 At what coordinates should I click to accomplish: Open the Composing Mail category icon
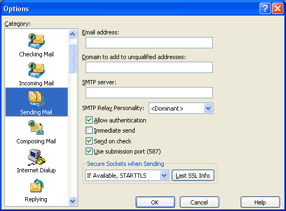click(x=36, y=127)
